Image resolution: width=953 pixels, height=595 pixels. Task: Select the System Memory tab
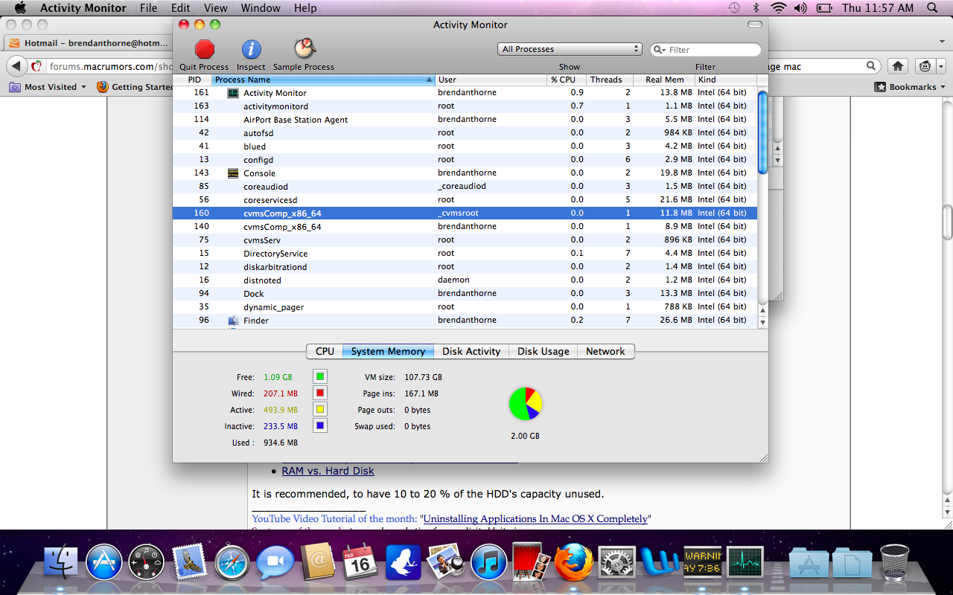pos(388,351)
